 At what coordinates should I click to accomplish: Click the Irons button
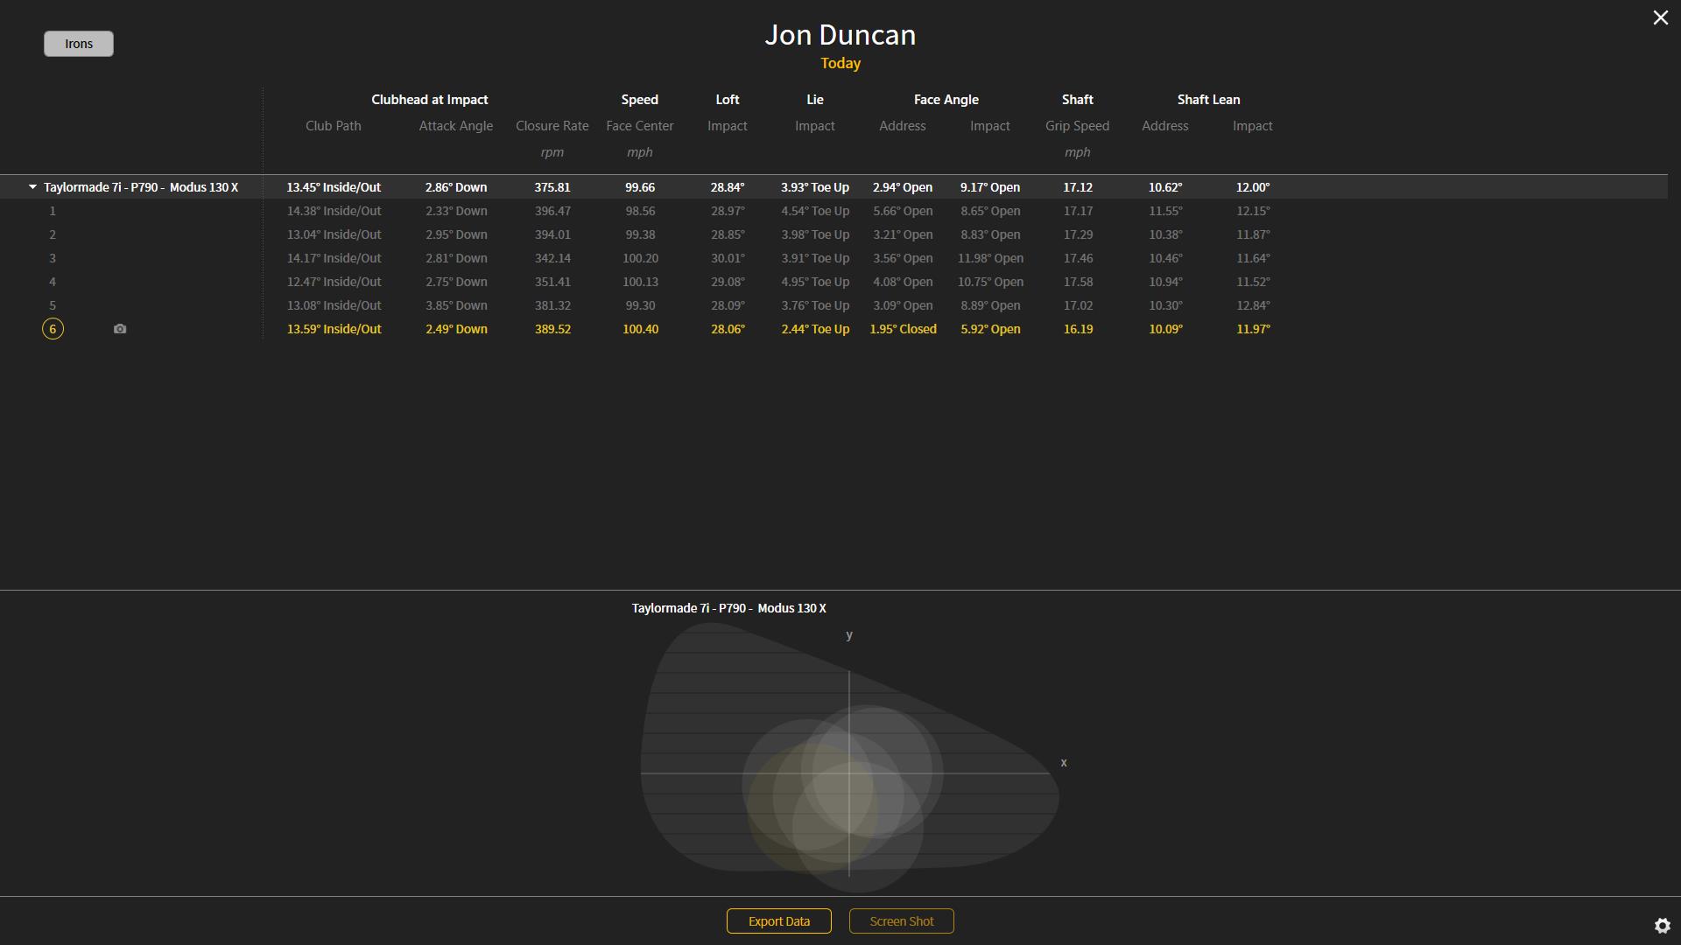(x=79, y=44)
